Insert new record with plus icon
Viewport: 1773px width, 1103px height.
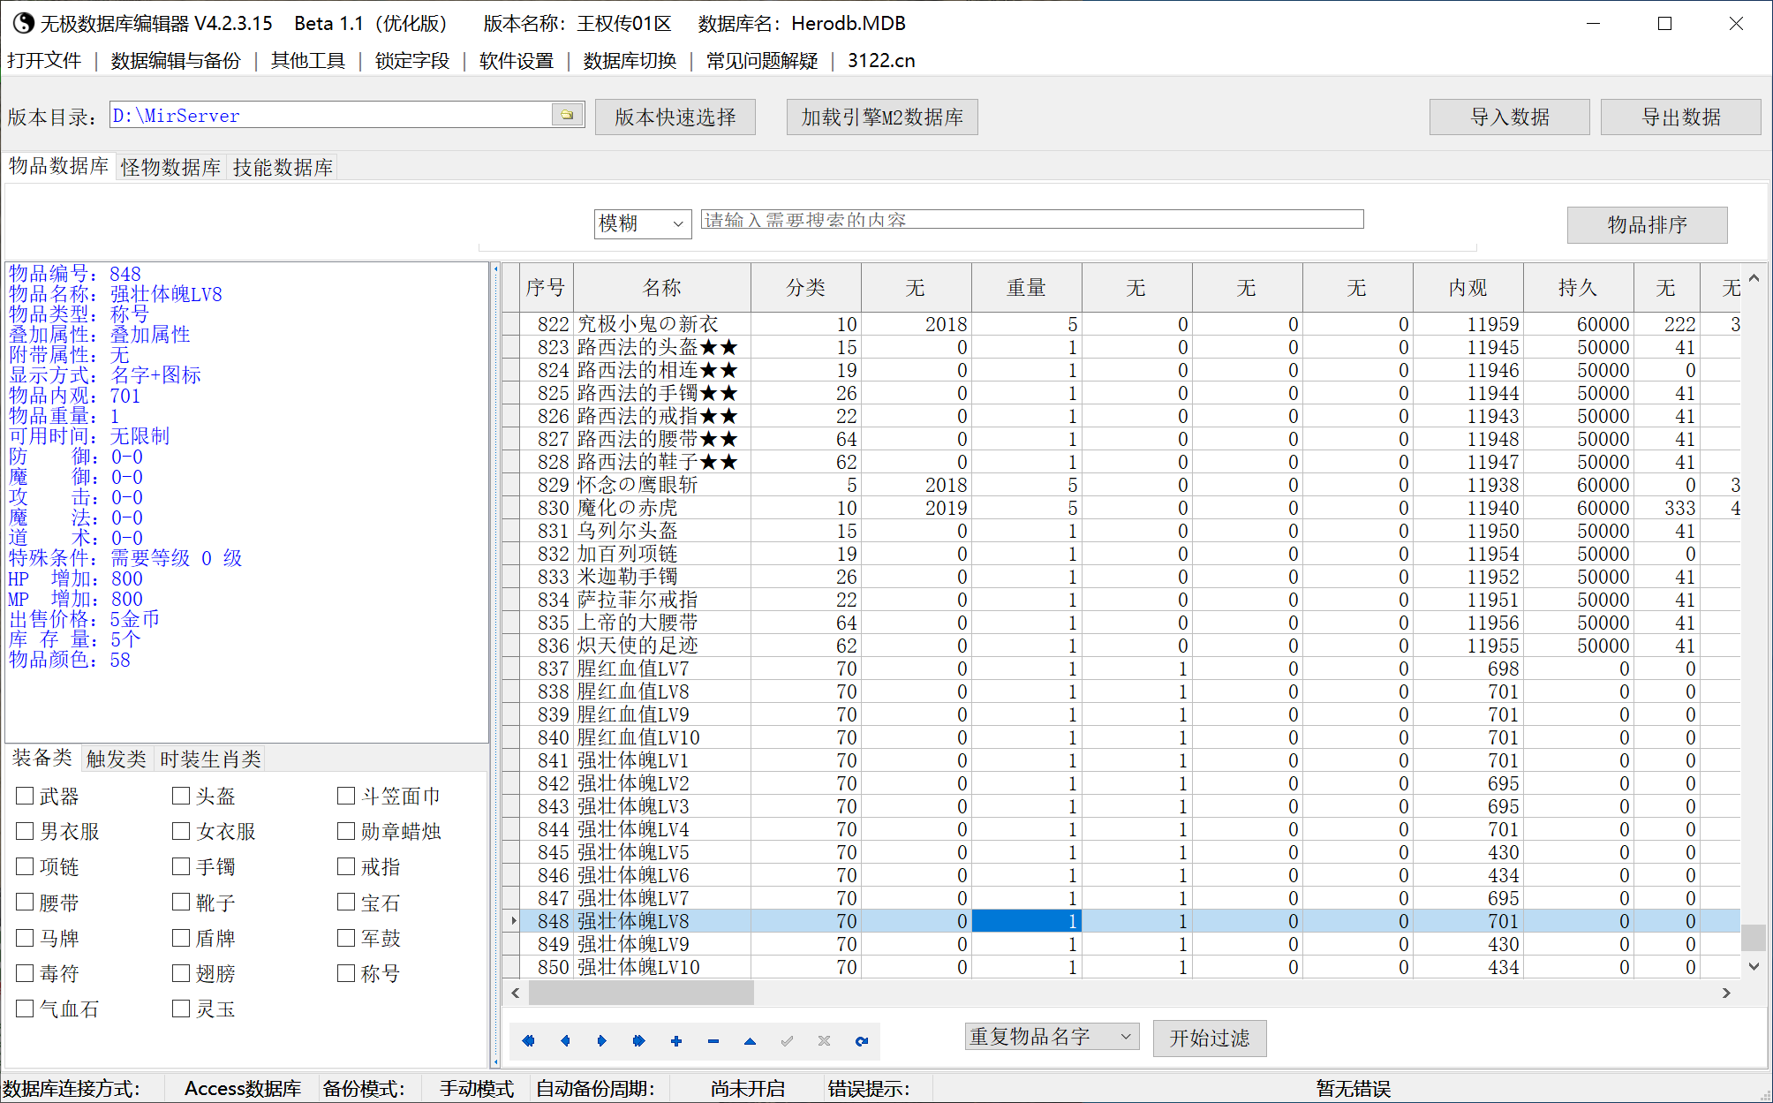(x=676, y=1041)
